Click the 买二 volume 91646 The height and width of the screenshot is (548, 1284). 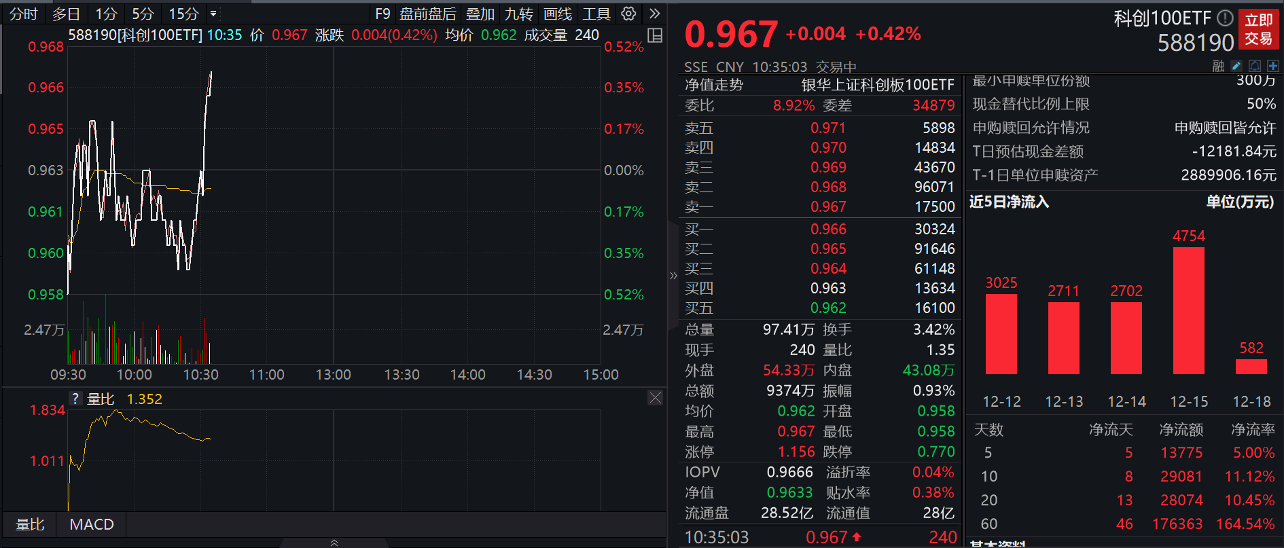935,249
